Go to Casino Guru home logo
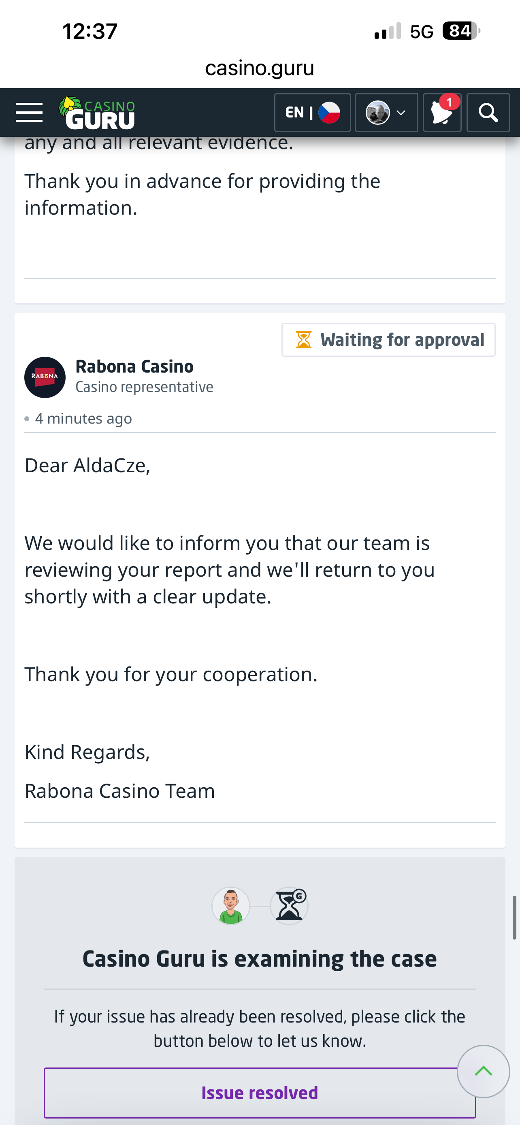The width and height of the screenshot is (520, 1125). (x=97, y=113)
